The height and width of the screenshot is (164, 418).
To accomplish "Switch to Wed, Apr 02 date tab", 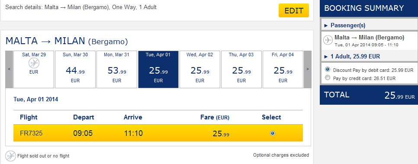I will pyautogui.click(x=200, y=69).
